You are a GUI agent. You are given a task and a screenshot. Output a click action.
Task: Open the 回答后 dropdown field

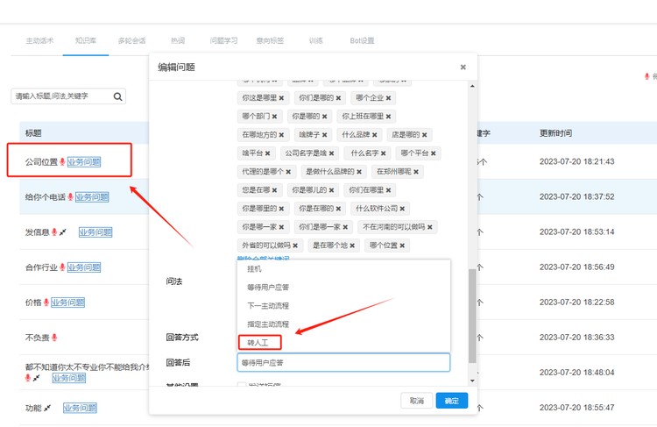(x=343, y=362)
